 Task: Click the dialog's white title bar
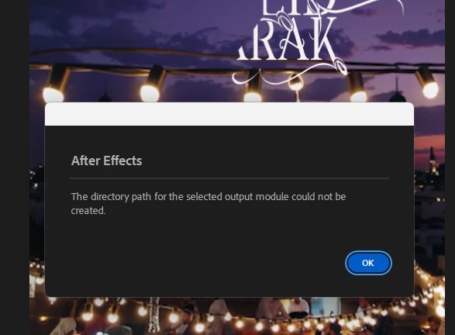pyautogui.click(x=229, y=114)
